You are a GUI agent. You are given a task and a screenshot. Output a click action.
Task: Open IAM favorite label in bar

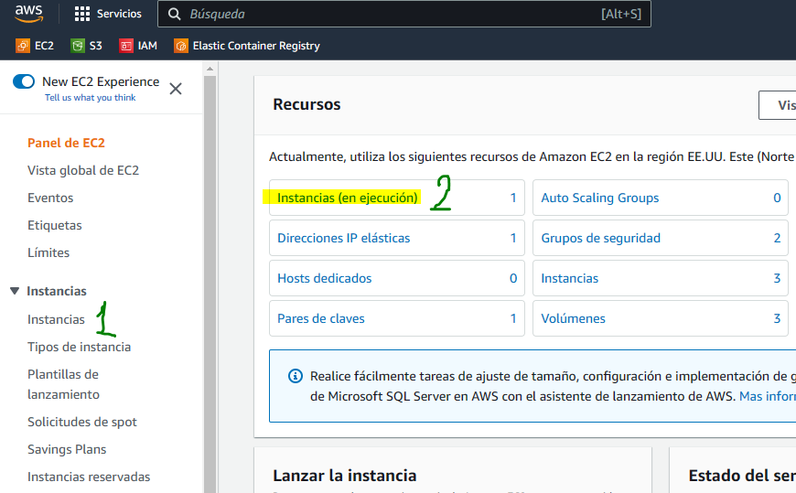pyautogui.click(x=147, y=46)
